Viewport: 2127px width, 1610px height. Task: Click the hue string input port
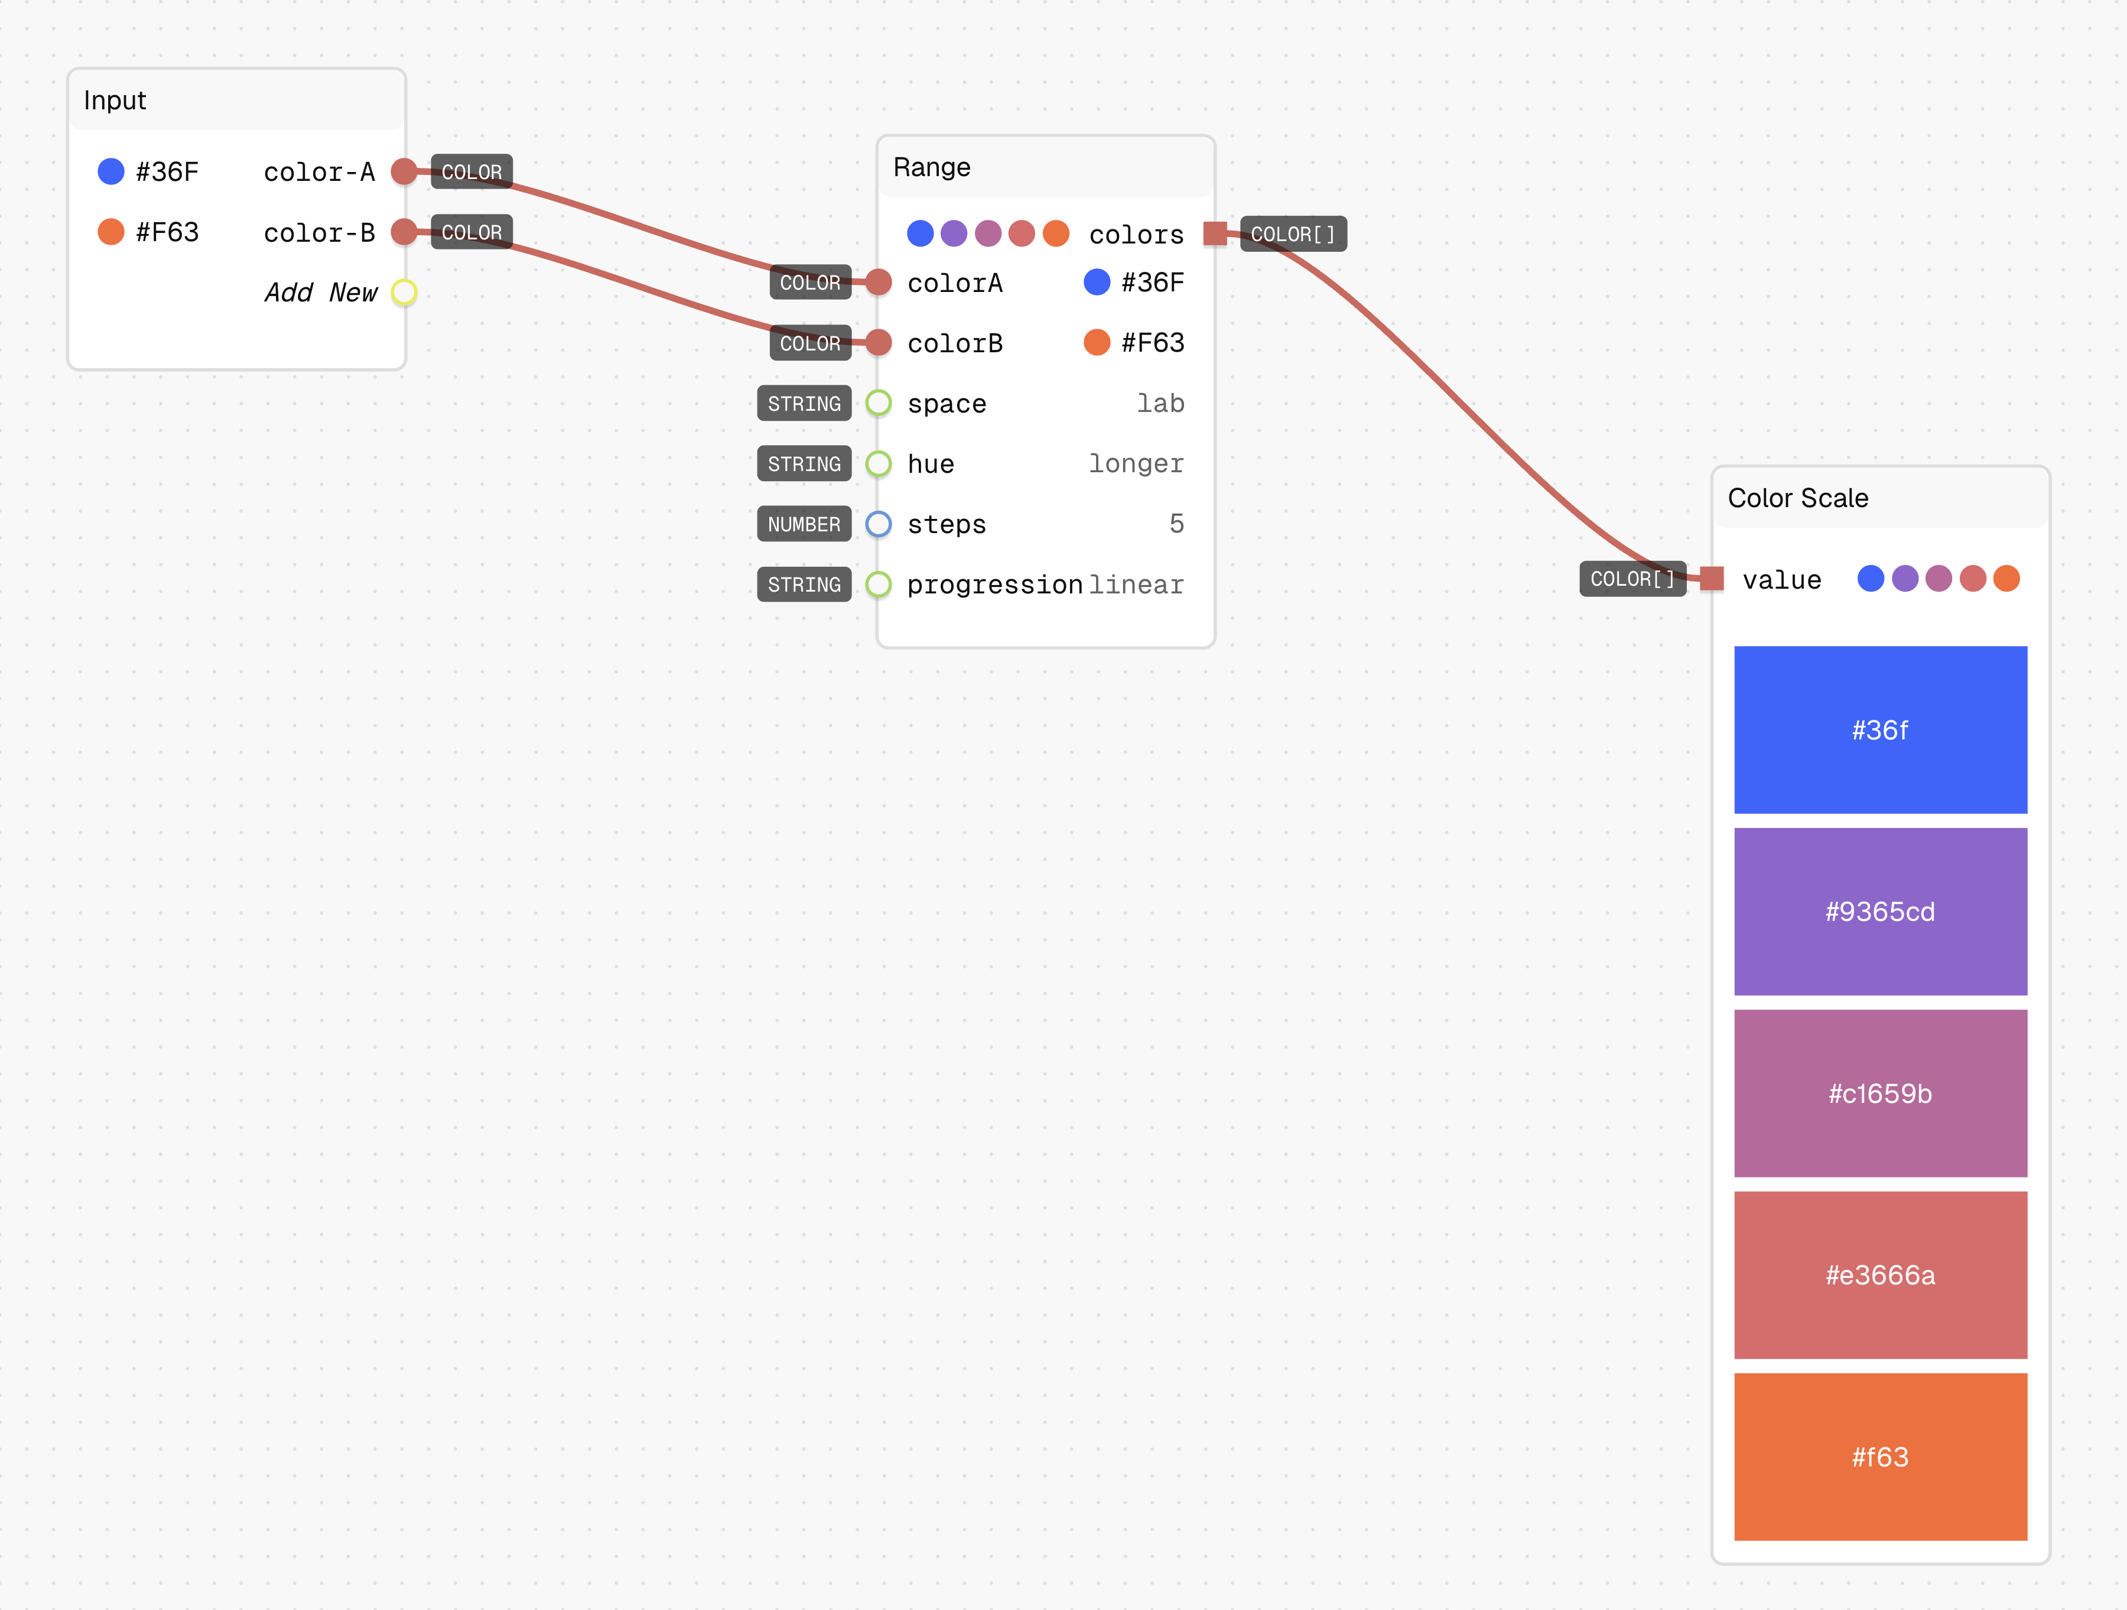coord(878,463)
